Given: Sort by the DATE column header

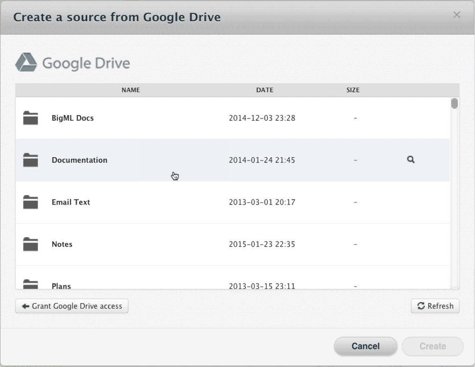Looking at the screenshot, I should [265, 90].
